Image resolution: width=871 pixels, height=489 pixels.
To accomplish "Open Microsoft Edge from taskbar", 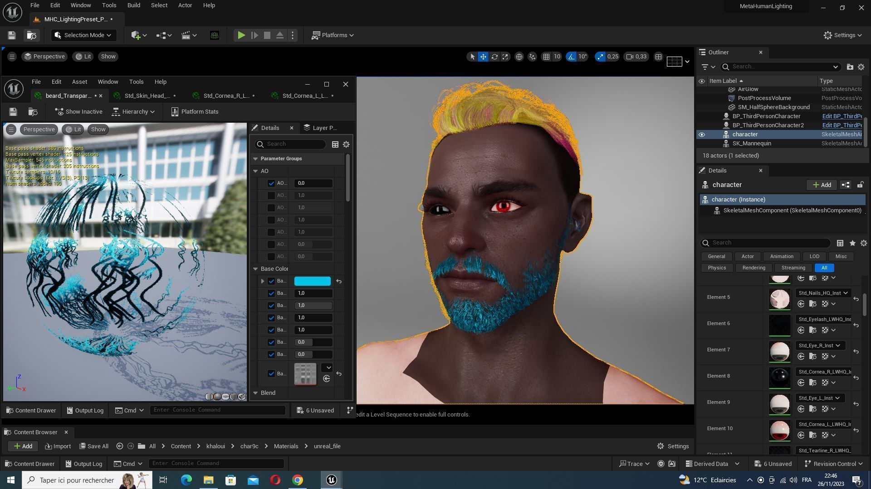I will 186,480.
